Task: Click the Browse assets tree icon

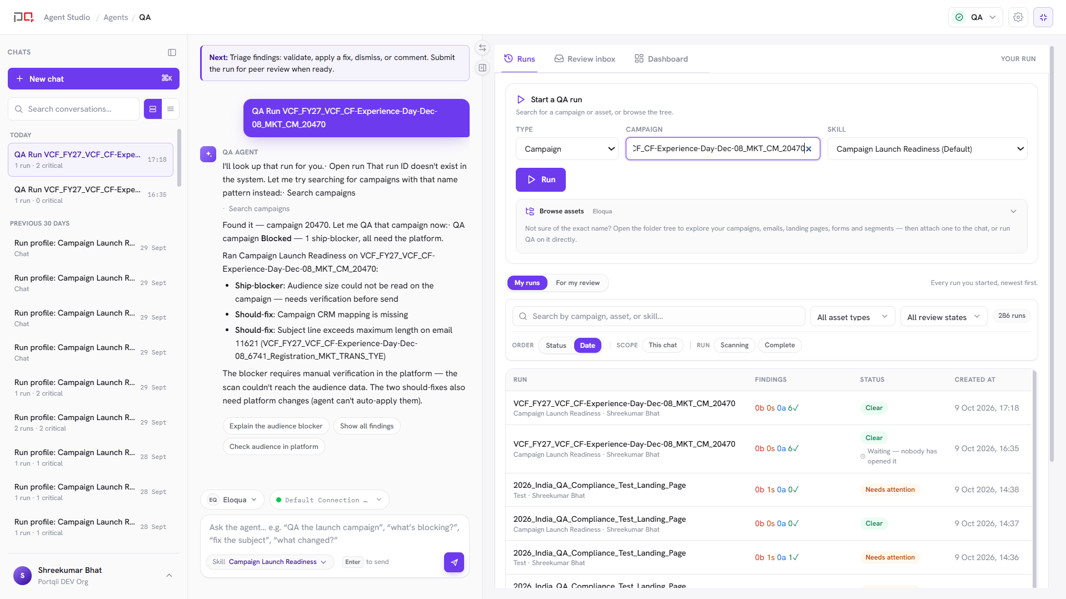Action: click(530, 211)
